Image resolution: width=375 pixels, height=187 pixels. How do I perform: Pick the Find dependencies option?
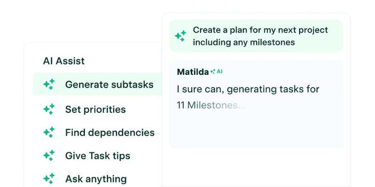(x=110, y=132)
